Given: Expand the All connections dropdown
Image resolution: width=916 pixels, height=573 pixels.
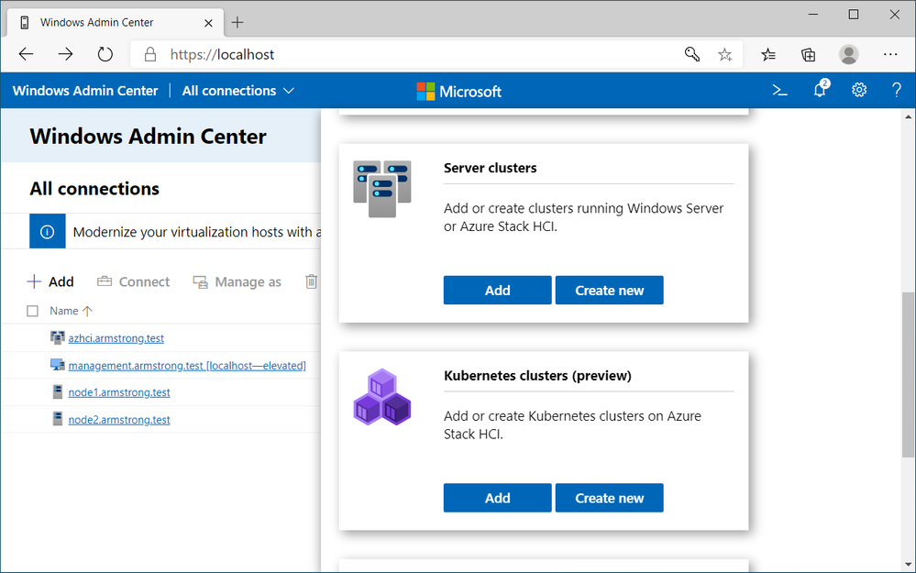Looking at the screenshot, I should (237, 91).
